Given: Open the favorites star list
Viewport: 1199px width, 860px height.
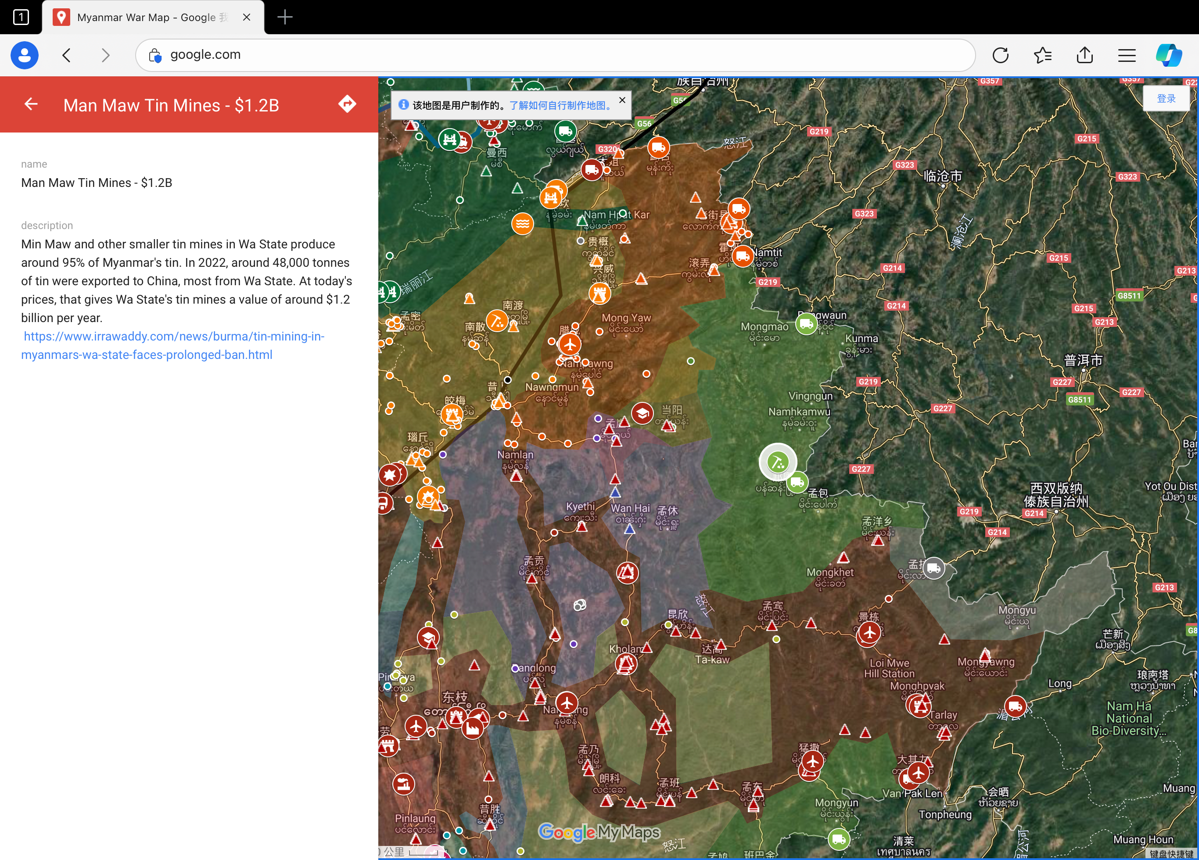Looking at the screenshot, I should [x=1042, y=55].
